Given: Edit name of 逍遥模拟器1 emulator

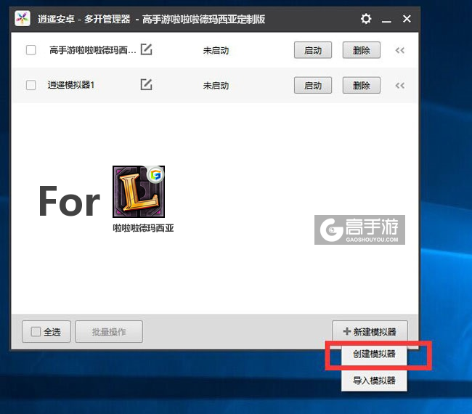Looking at the screenshot, I should coord(146,84).
